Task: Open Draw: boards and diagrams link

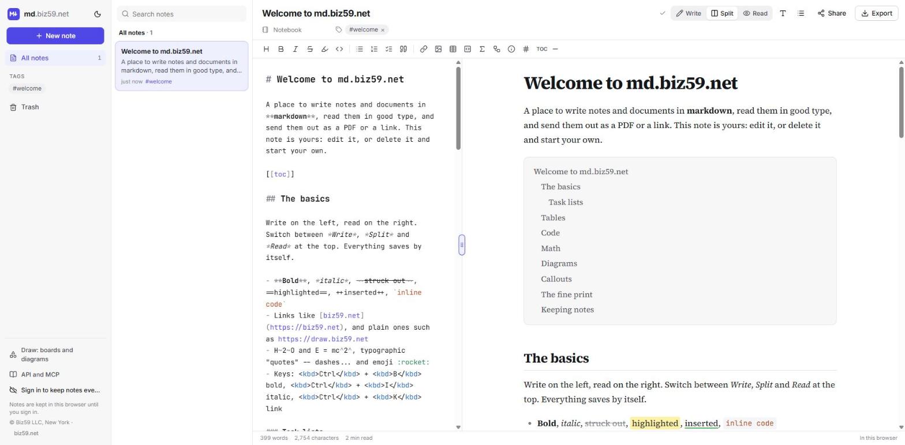Action: pos(55,355)
